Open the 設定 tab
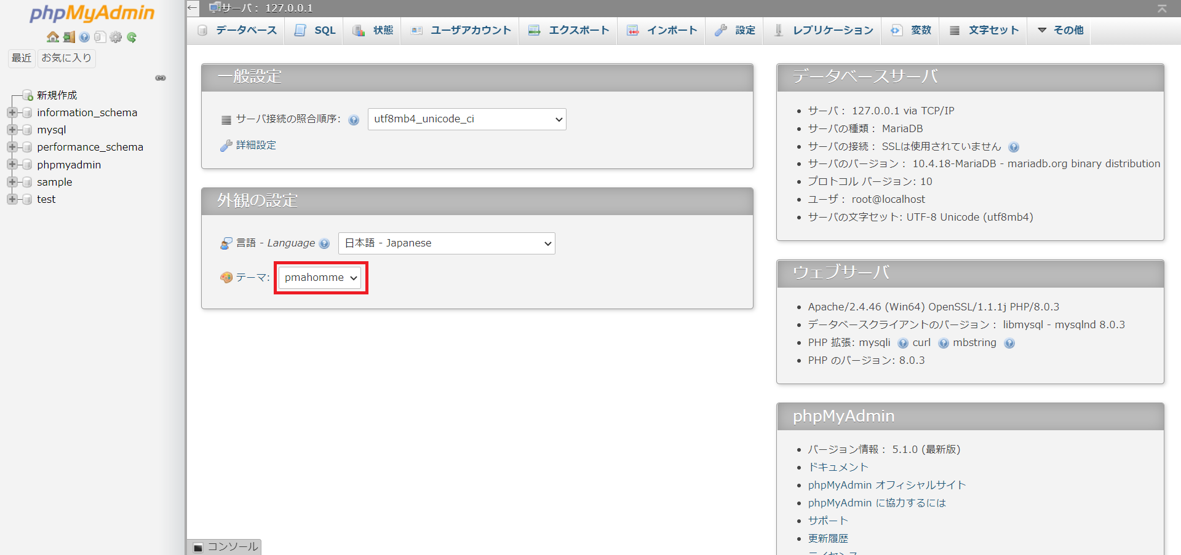This screenshot has height=555, width=1181. [735, 30]
